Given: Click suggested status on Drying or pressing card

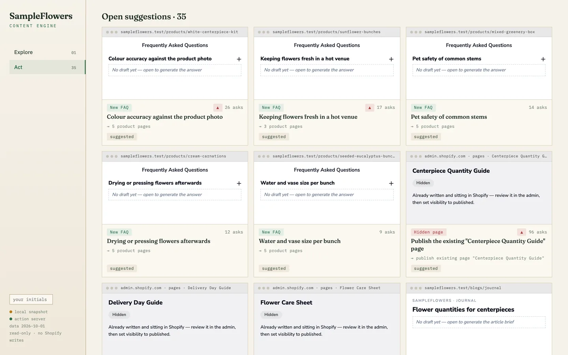Looking at the screenshot, I should tap(122, 269).
